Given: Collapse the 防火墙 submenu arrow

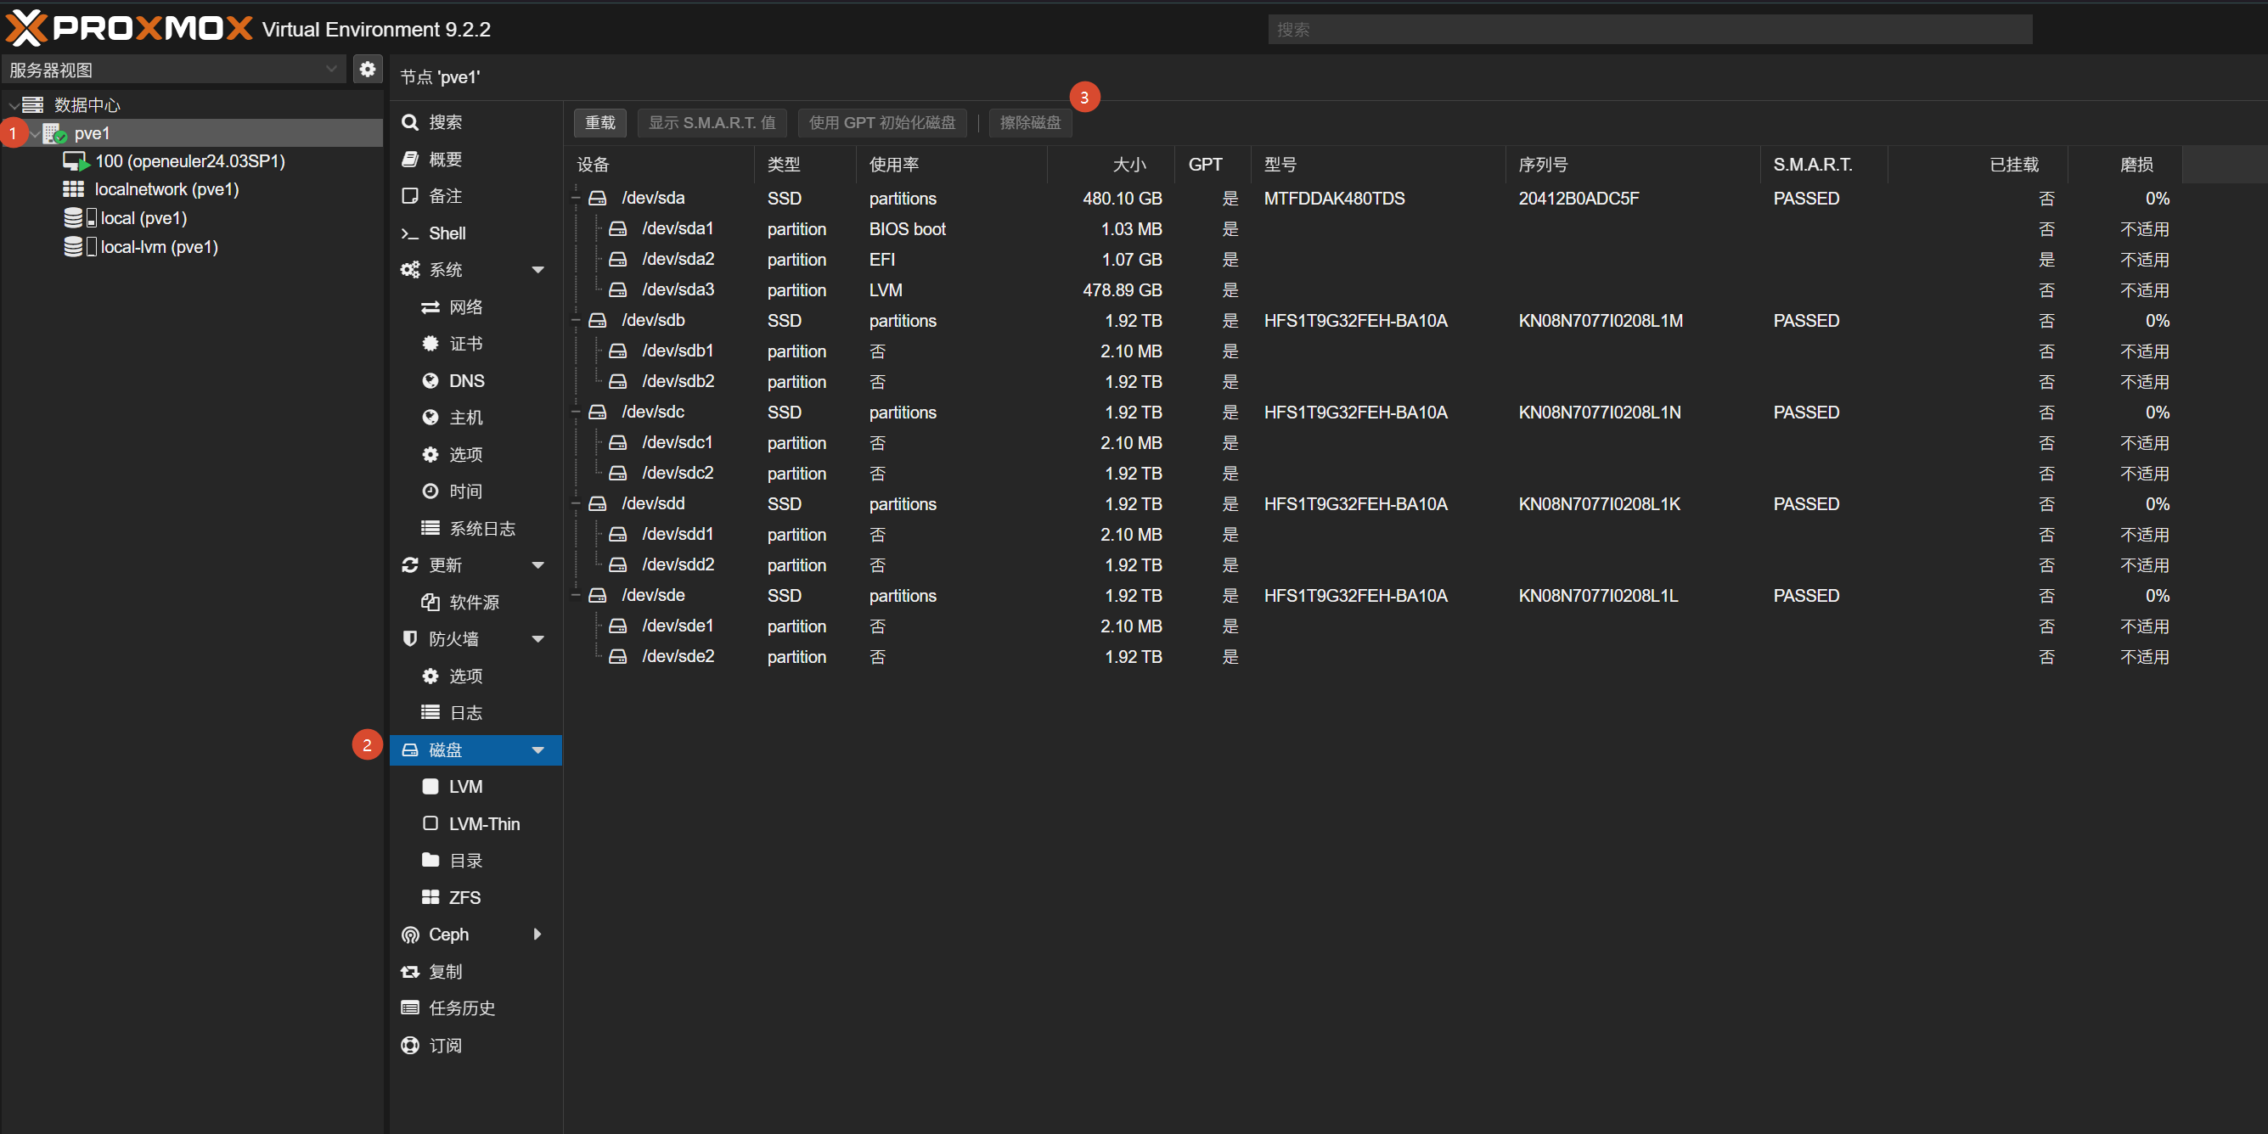Looking at the screenshot, I should (537, 638).
